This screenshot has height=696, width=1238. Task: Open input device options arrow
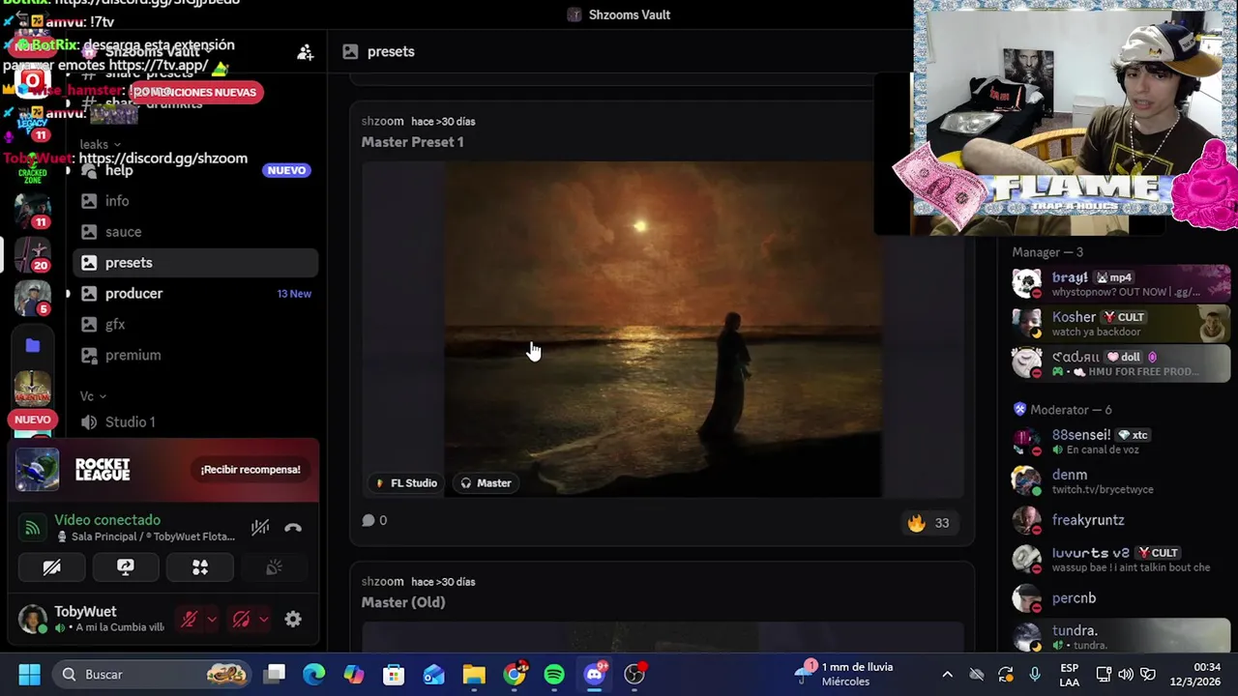click(x=212, y=620)
